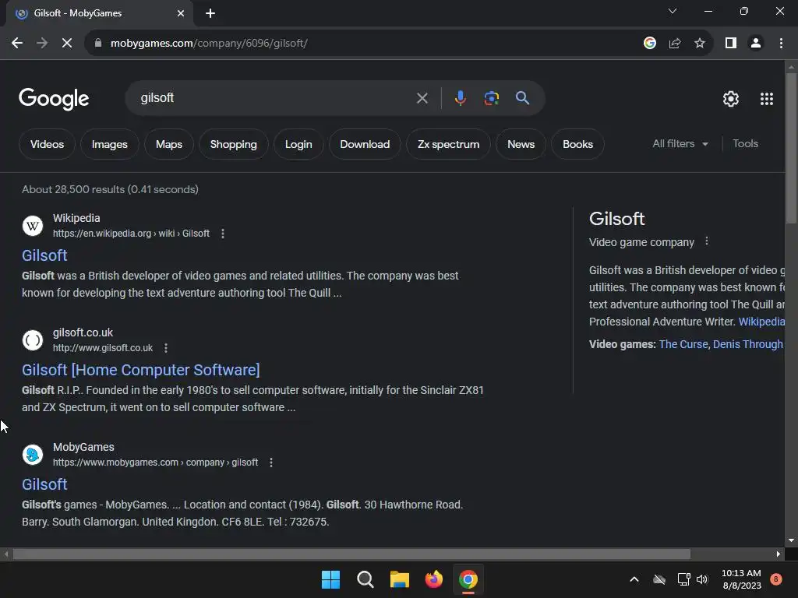Screen dimensions: 798x598
Task: Open more options for Gilsoft knowledge panel
Action: click(706, 241)
